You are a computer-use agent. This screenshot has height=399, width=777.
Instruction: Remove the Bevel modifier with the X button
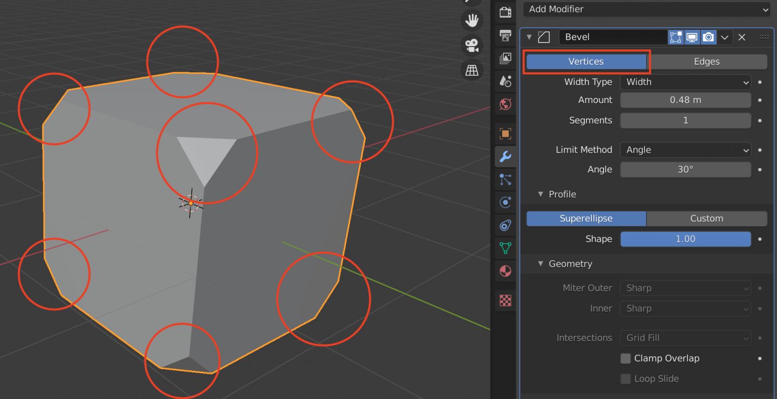pyautogui.click(x=742, y=36)
